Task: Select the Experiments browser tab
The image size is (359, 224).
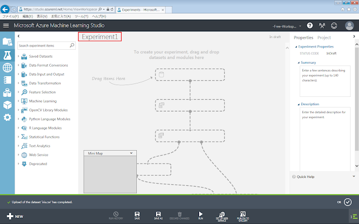Action: pos(140,10)
